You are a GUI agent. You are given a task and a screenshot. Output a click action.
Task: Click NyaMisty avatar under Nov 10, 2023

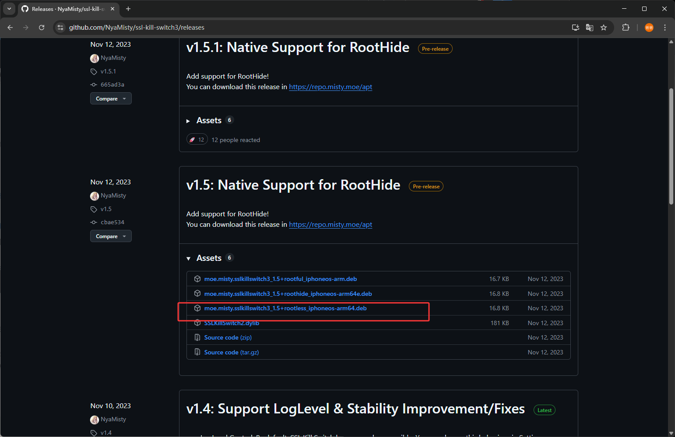click(x=95, y=420)
